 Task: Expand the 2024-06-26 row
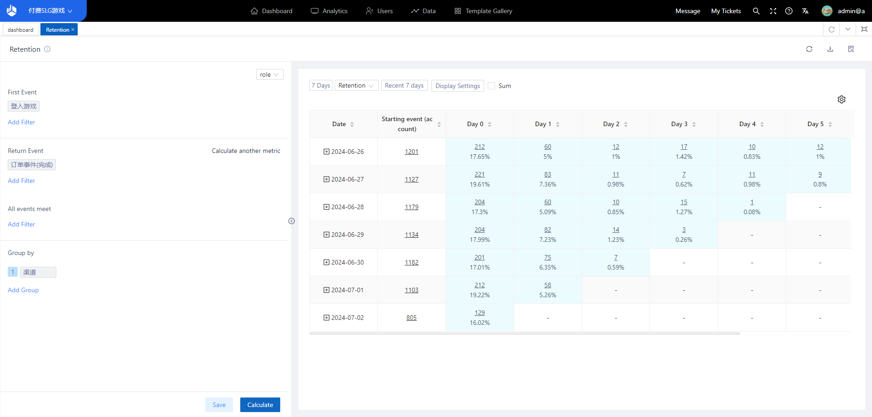point(327,152)
